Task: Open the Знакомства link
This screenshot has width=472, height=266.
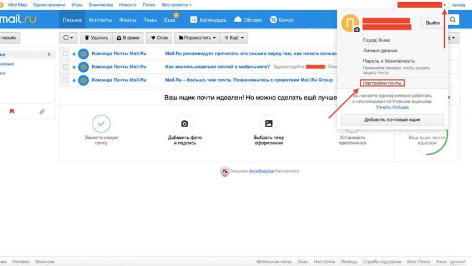Action: pos(101,5)
